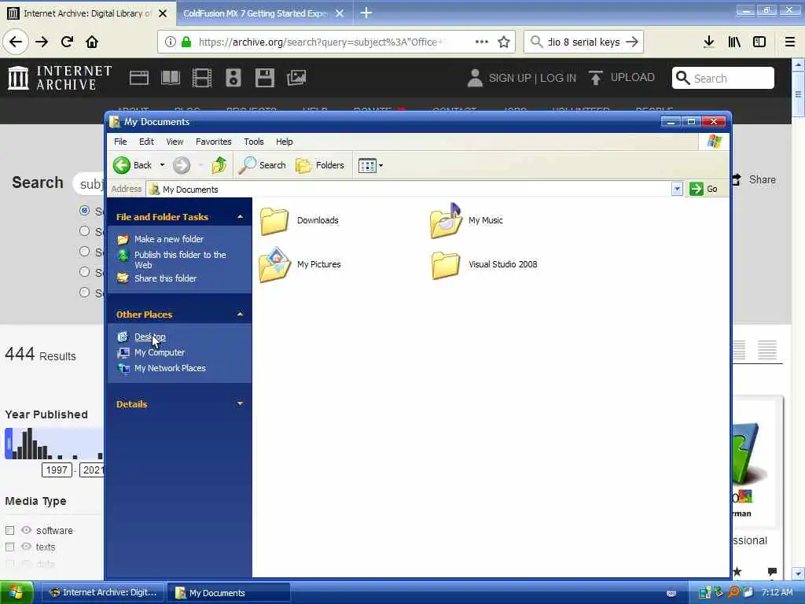
Task: Open the Help menu
Action: [284, 142]
